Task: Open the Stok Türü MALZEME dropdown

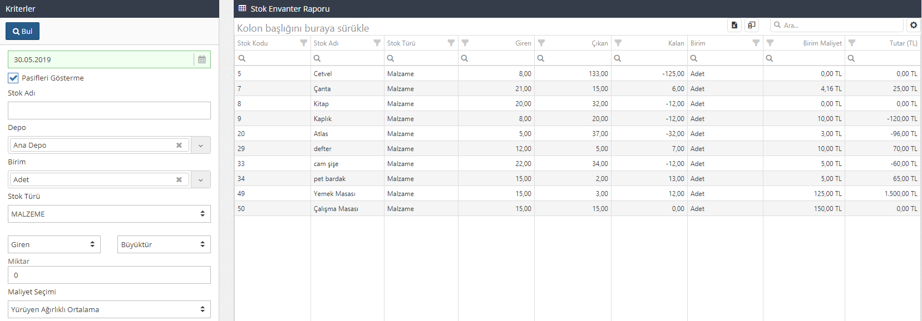Action: pyautogui.click(x=109, y=214)
